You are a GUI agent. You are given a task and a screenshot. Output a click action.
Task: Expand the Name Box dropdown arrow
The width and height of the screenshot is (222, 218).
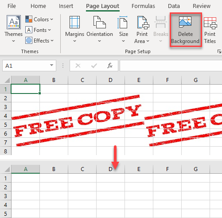point(51,65)
